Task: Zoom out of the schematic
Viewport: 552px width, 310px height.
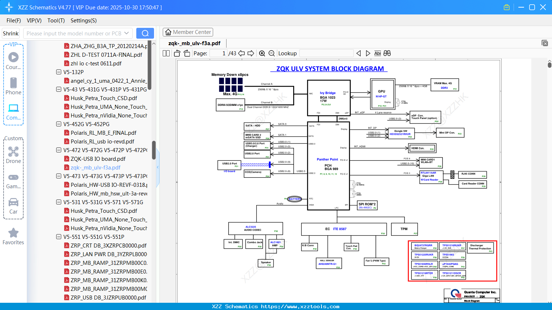Action: tap(271, 53)
